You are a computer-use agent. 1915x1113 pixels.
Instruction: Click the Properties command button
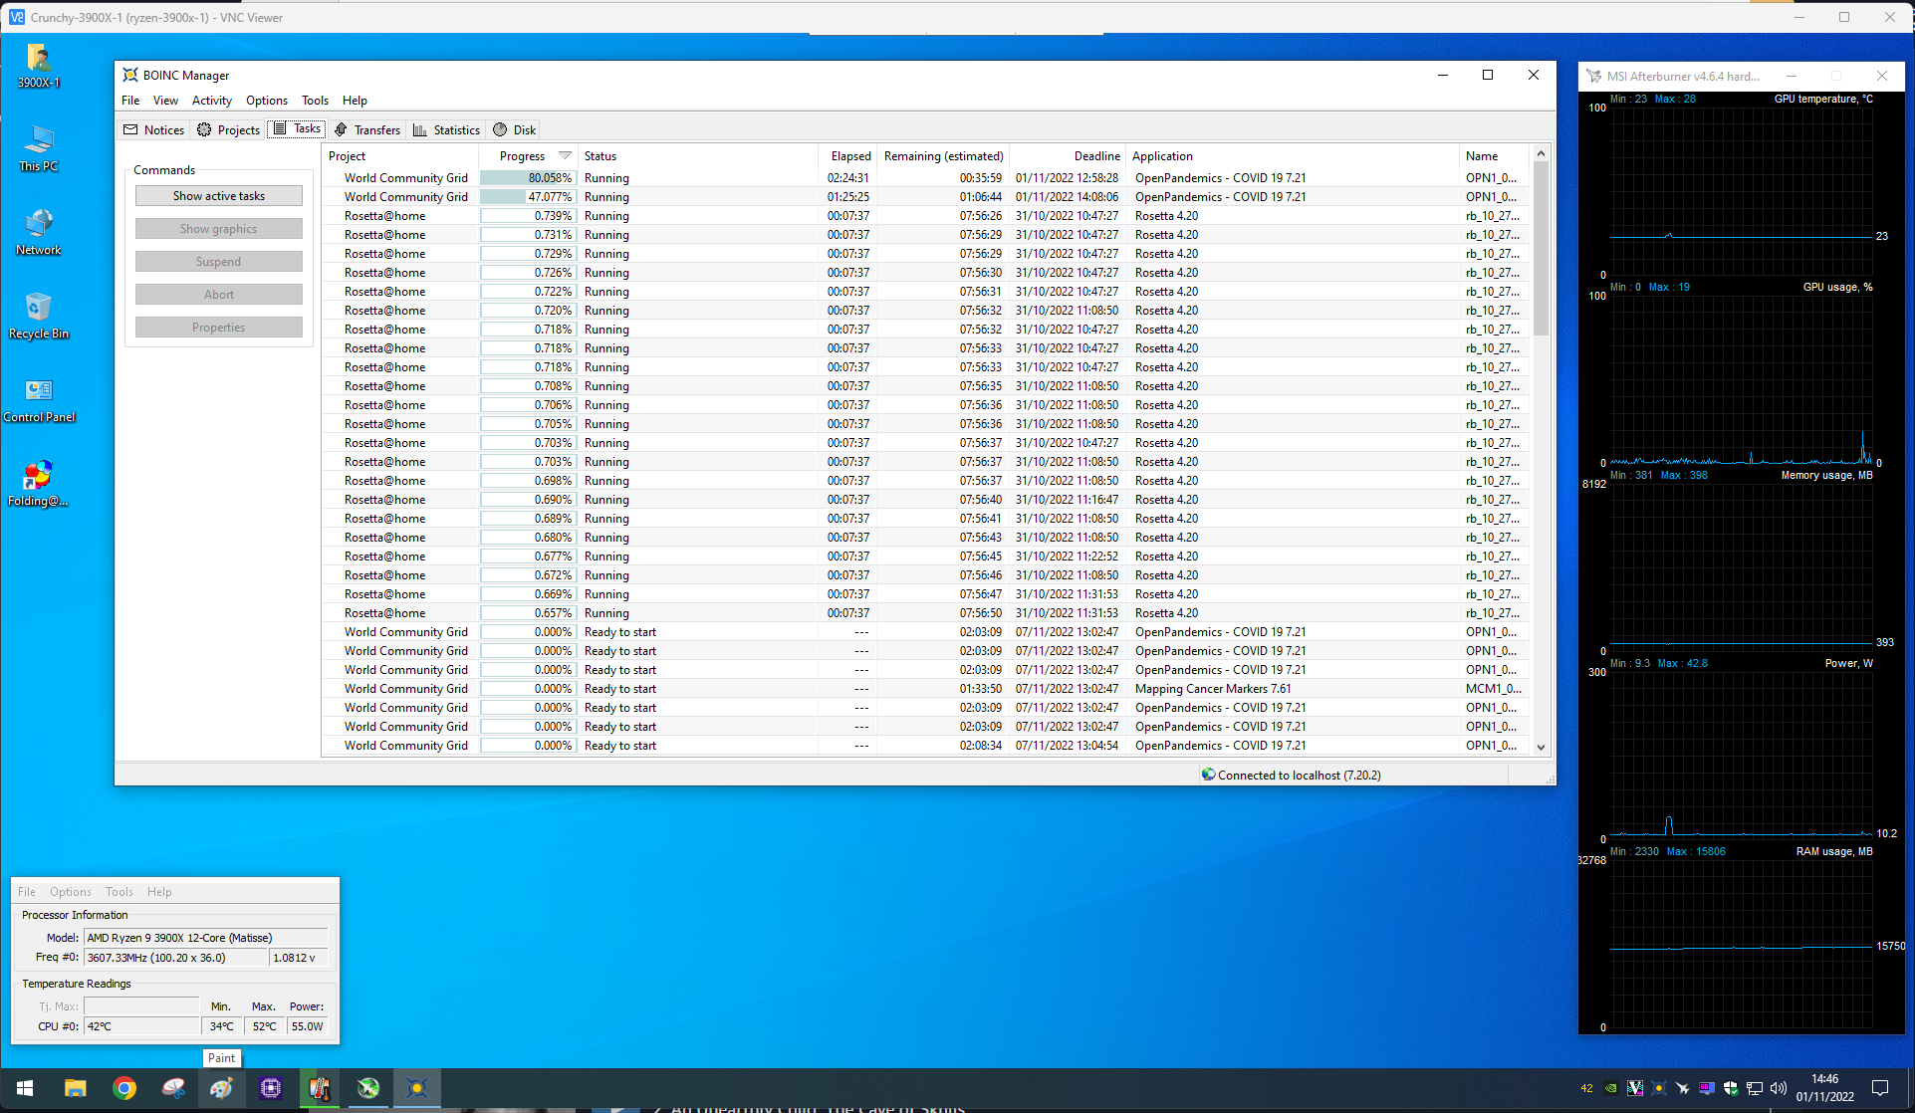tap(219, 328)
